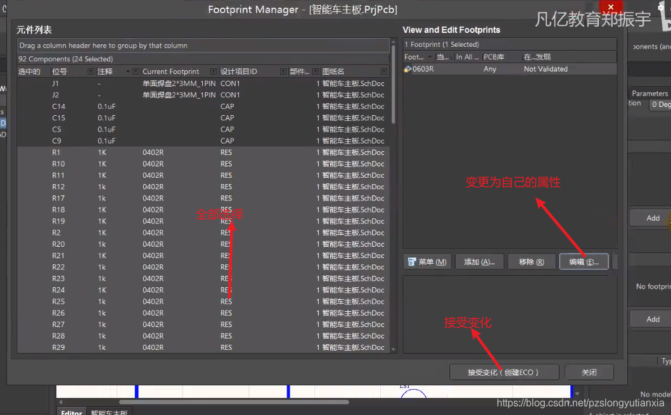Switch to the Editor tab
671x415 pixels.
click(71, 412)
